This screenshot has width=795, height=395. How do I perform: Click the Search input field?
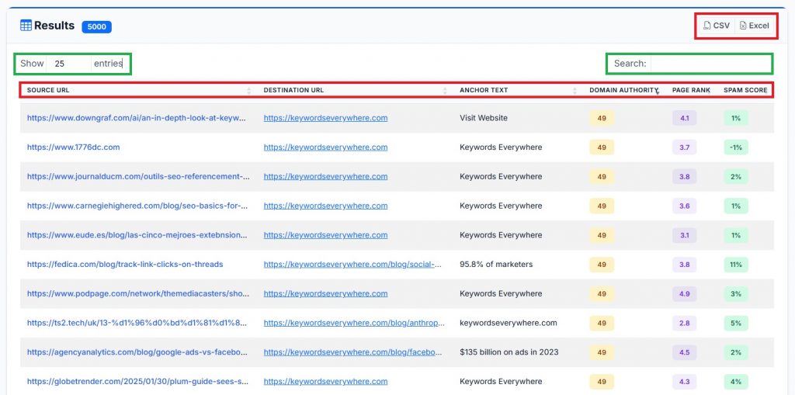coord(710,64)
